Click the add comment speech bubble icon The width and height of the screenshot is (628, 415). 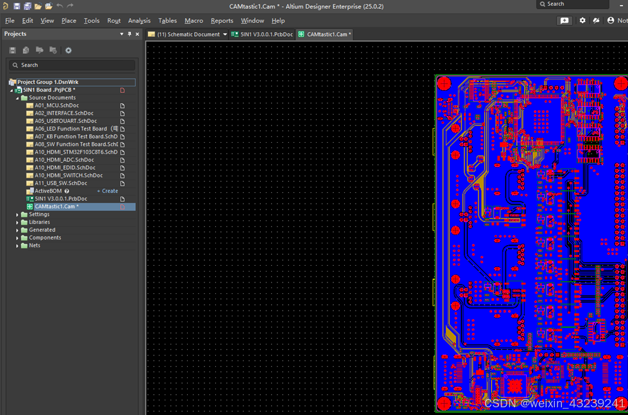click(565, 20)
